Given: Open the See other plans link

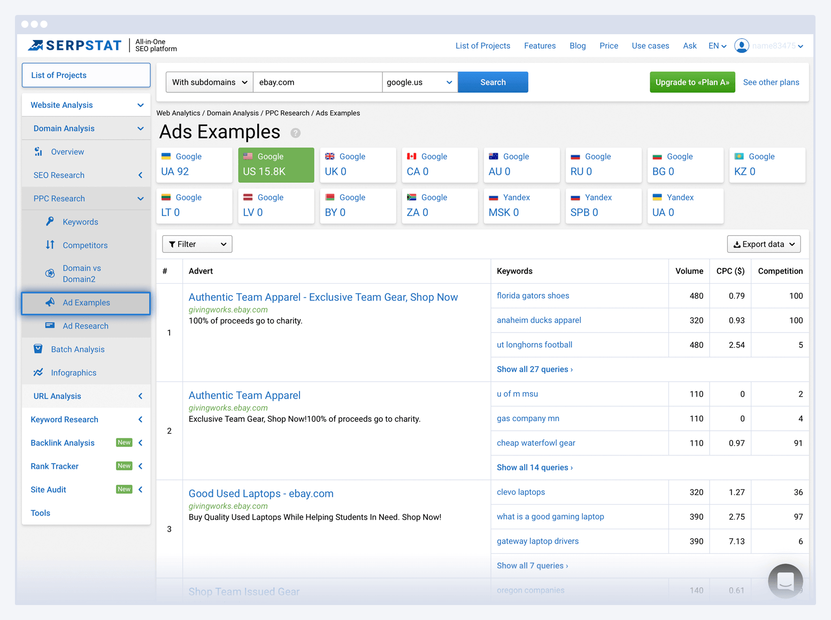Looking at the screenshot, I should (771, 82).
